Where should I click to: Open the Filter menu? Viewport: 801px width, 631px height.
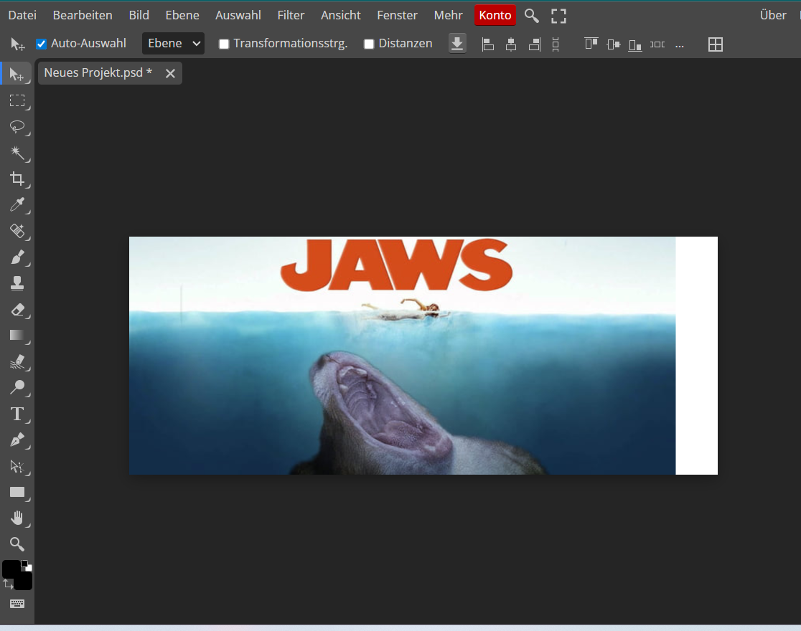291,15
